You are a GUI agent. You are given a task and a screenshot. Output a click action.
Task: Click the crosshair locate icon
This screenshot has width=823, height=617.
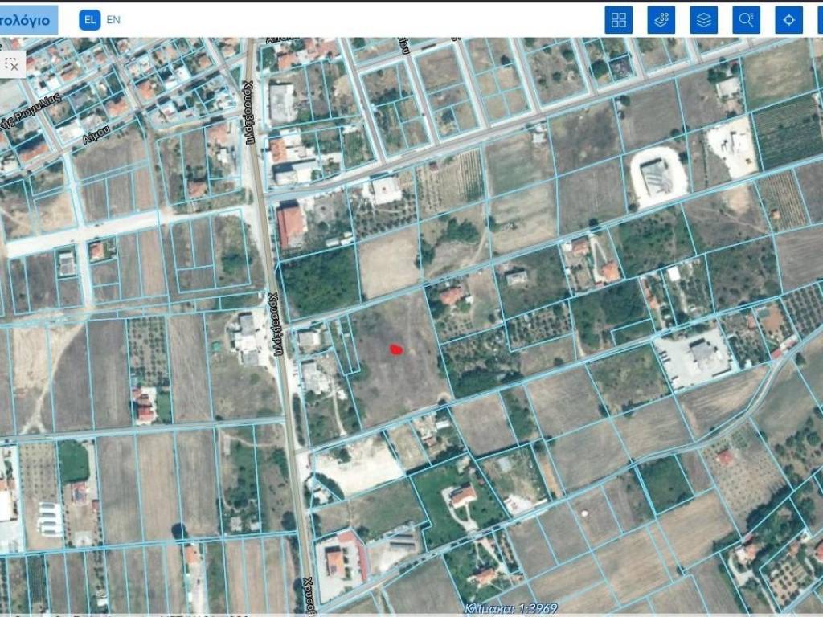788,20
